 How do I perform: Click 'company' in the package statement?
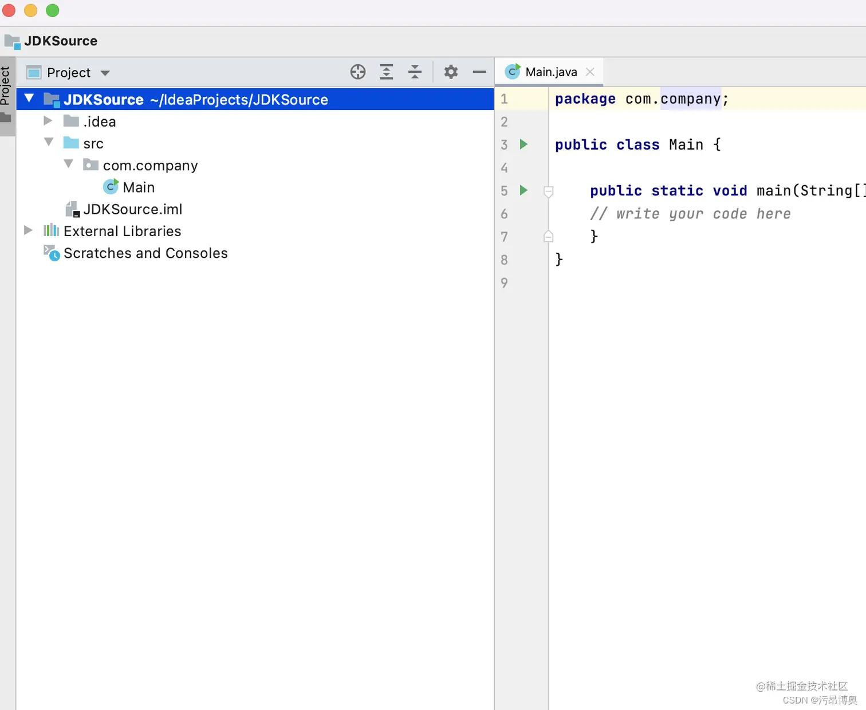click(x=691, y=99)
